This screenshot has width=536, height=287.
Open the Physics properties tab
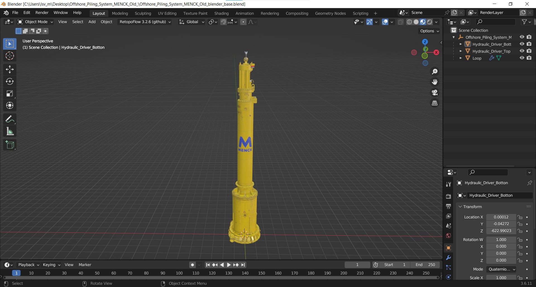point(448,277)
